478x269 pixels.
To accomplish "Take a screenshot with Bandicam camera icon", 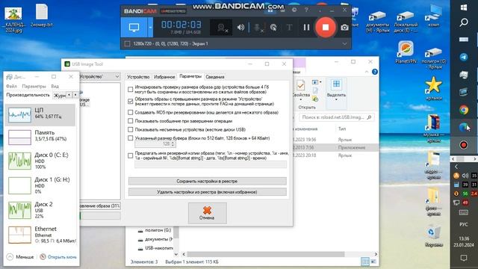I will (344, 28).
